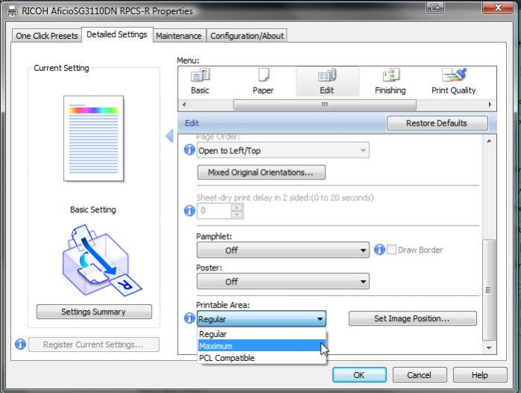Open the Print Quality menu icon
This screenshot has height=393, width=521.
click(454, 81)
